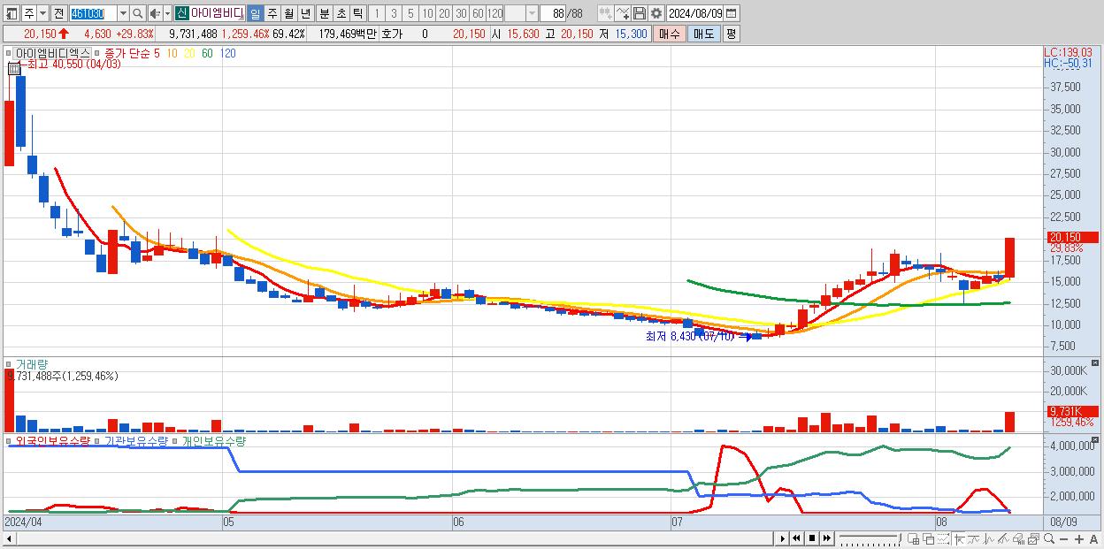Click the 아이엠비디 stock name field
Viewport: 1104px width, 549px height.
(x=217, y=13)
